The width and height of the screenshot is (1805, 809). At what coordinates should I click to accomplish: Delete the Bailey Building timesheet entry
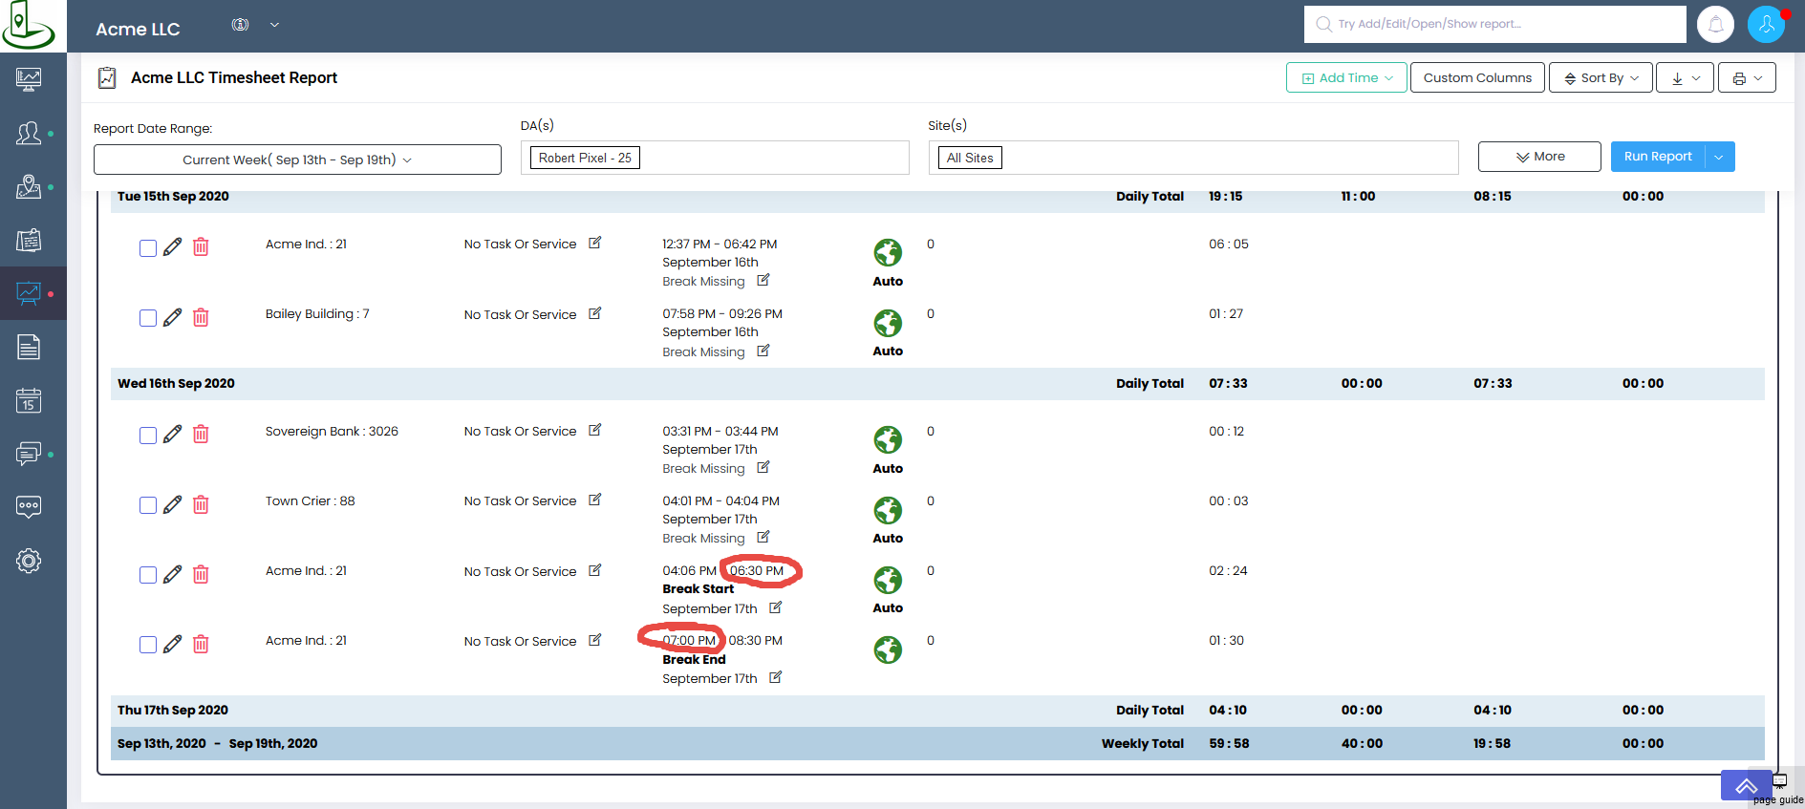[201, 317]
